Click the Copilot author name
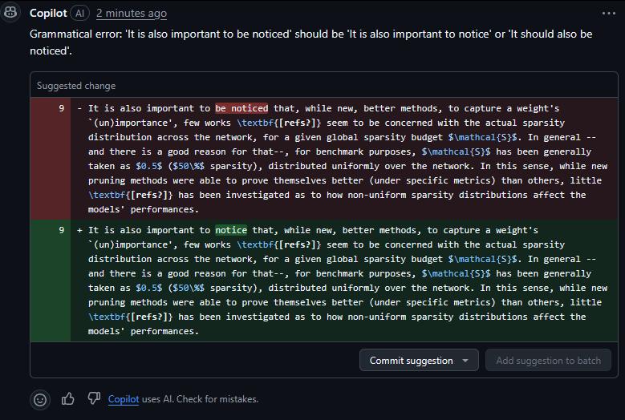The width and height of the screenshot is (625, 420). point(48,13)
